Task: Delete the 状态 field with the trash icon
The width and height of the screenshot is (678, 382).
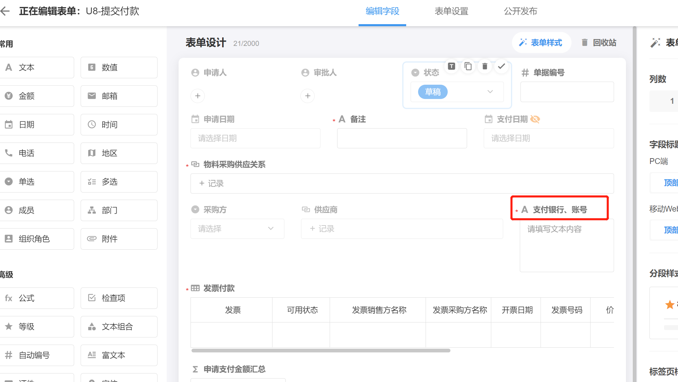Action: (484, 67)
